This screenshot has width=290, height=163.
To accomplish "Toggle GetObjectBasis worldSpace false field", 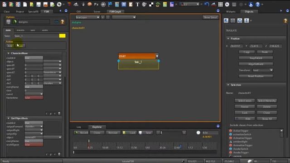I will click(x=34, y=145).
